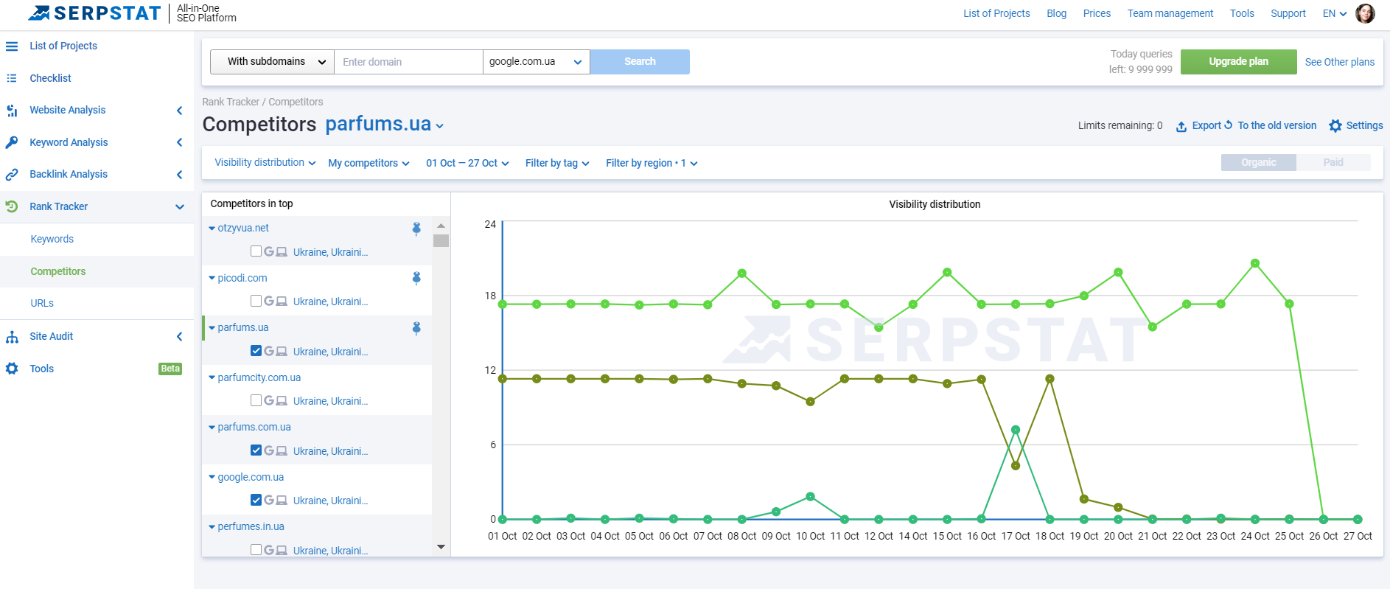The height and width of the screenshot is (589, 1390).
Task: Open Keyword Analysis menu item
Action: [69, 142]
